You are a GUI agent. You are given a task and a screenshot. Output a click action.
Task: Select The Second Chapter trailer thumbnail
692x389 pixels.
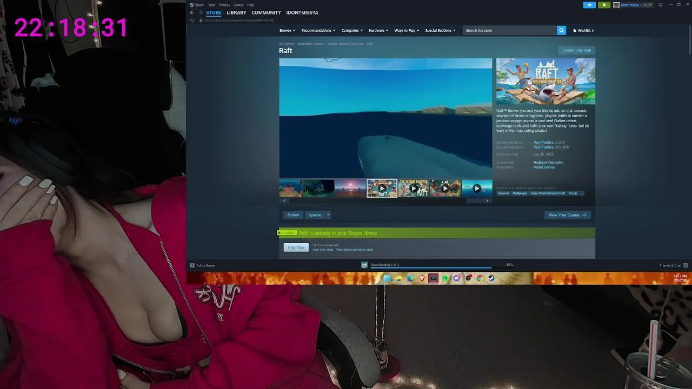[x=414, y=188]
